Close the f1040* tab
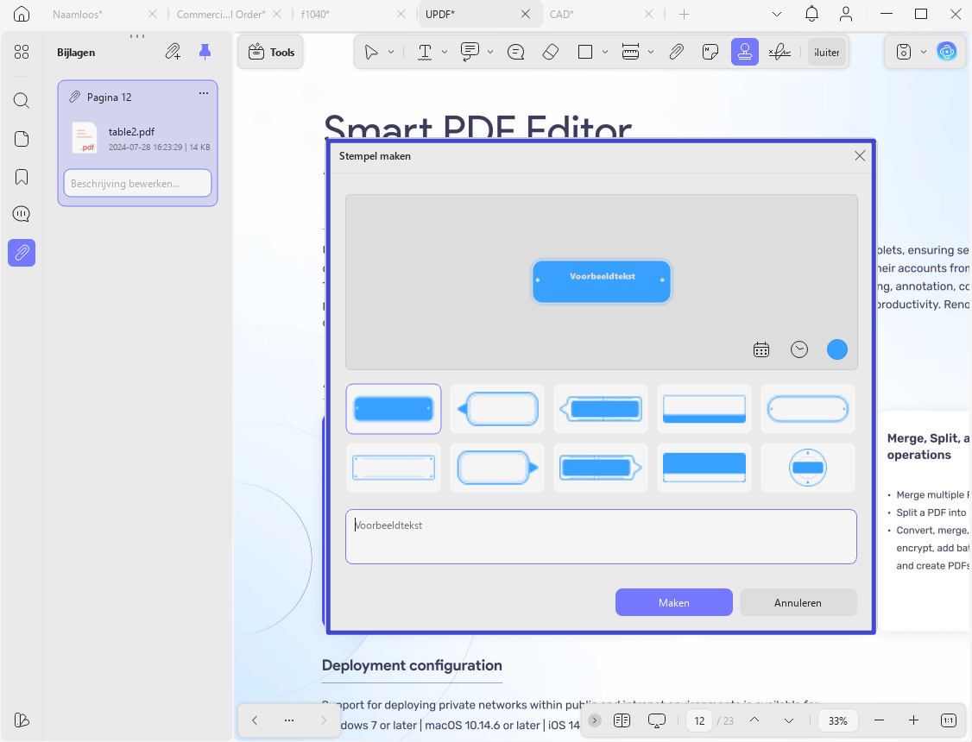 (x=401, y=15)
